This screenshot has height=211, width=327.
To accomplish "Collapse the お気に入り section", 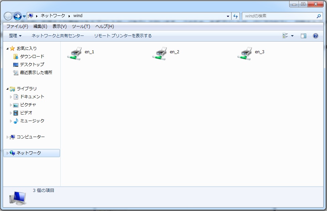I will (x=7, y=49).
